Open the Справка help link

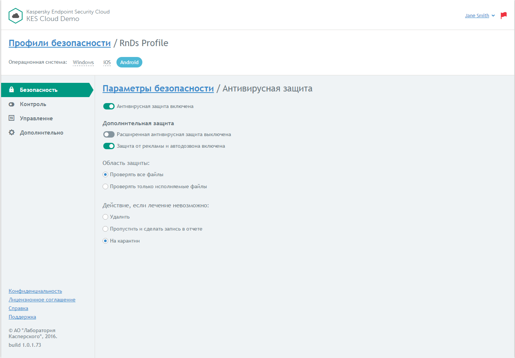click(18, 309)
